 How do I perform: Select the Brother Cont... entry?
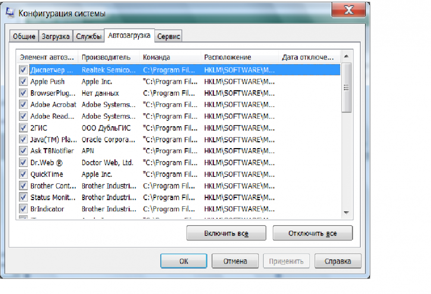tap(53, 186)
